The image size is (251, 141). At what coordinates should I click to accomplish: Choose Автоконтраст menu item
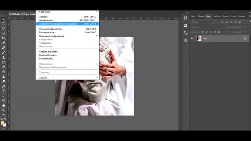coord(67,20)
